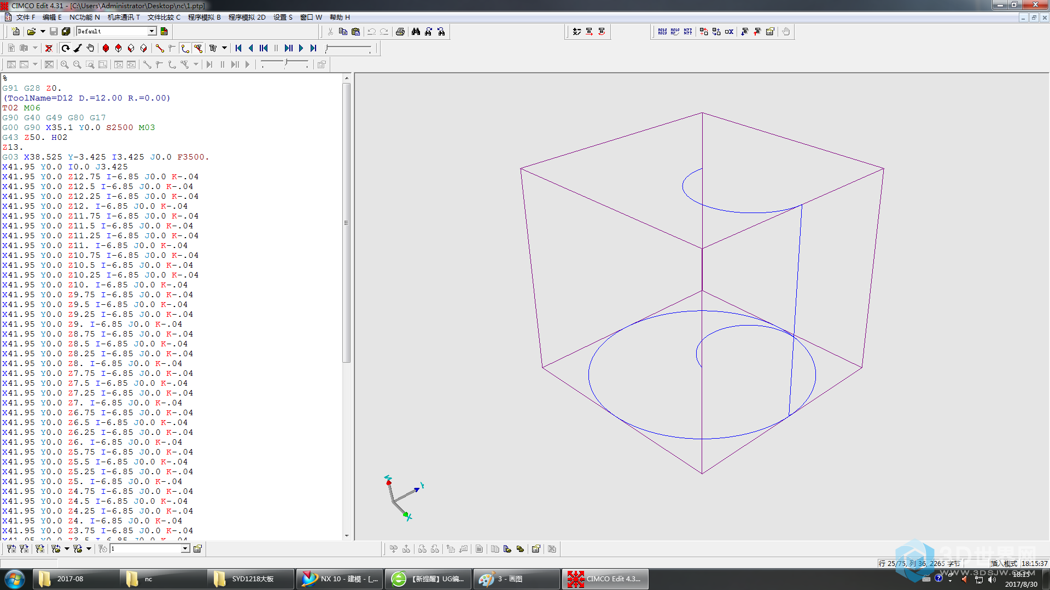Open the machine number combo box in bottom toolbar
The width and height of the screenshot is (1050, 590).
150,548
